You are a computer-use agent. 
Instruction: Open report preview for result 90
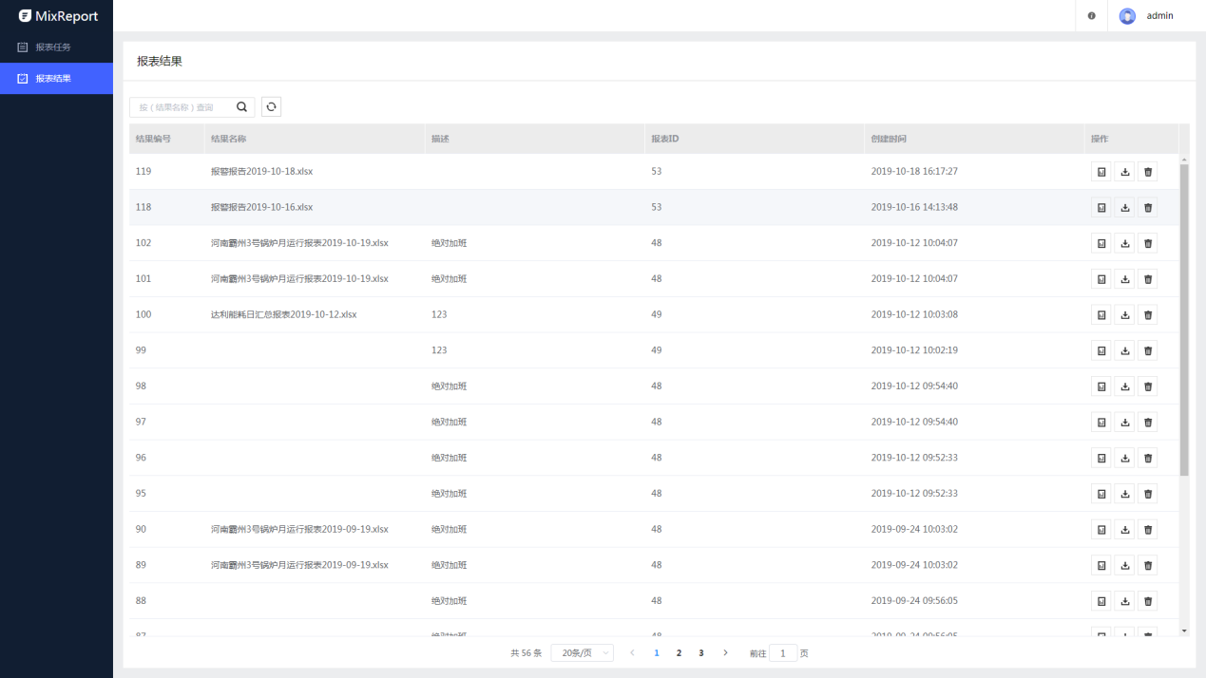point(1101,530)
